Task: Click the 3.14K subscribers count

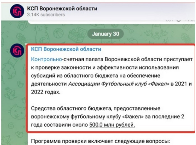Action: click(46, 15)
